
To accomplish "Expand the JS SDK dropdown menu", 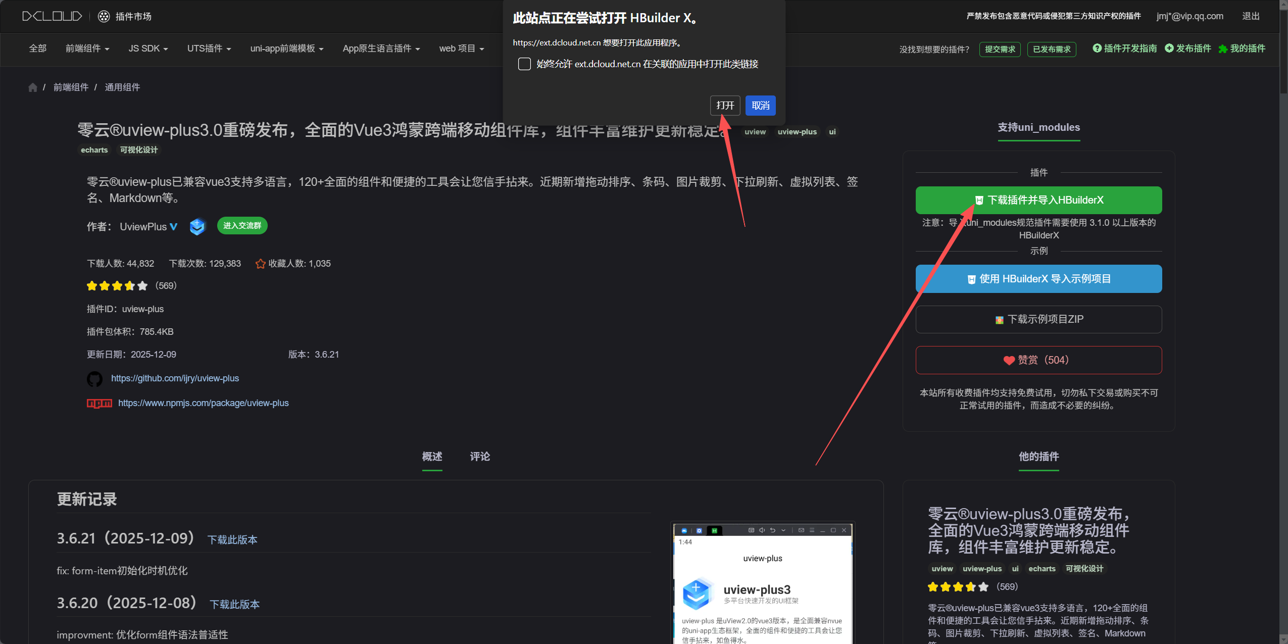I will pyautogui.click(x=147, y=48).
